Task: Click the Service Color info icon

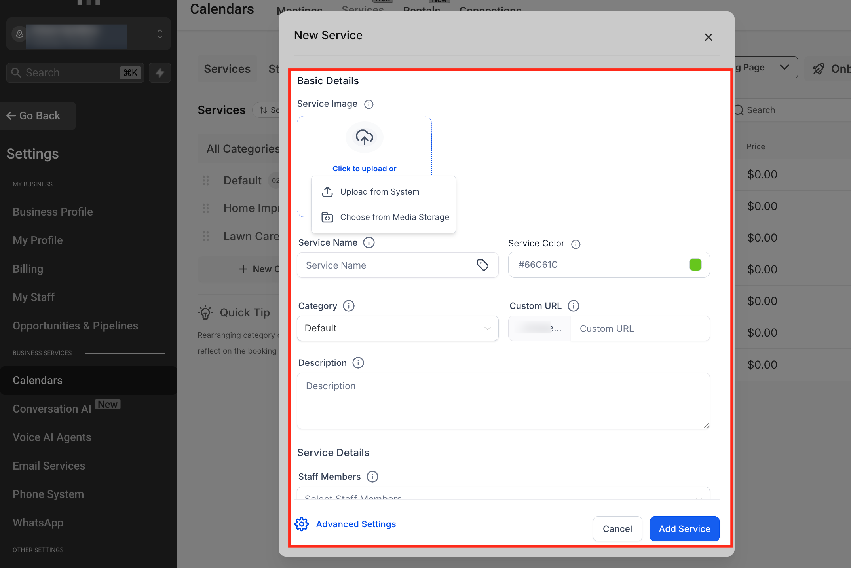Action: [x=576, y=244]
